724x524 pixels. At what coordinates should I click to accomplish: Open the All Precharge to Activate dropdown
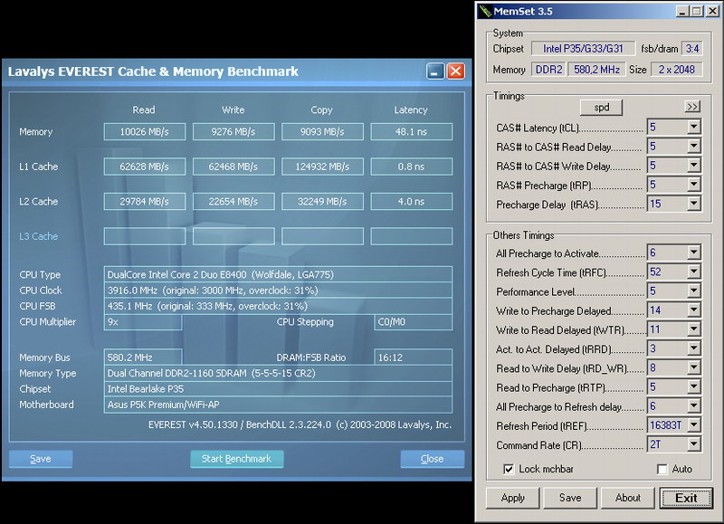click(693, 252)
